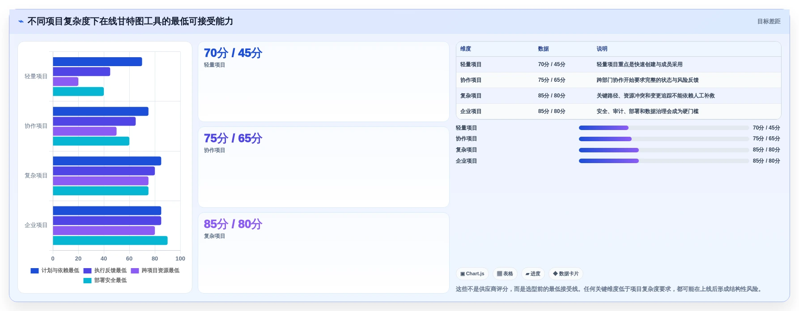Click the longest teal bar in 企业项目 group
799x311 pixels.
click(110, 240)
